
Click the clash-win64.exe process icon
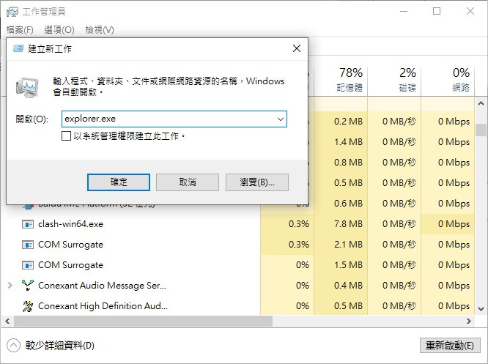(x=28, y=224)
